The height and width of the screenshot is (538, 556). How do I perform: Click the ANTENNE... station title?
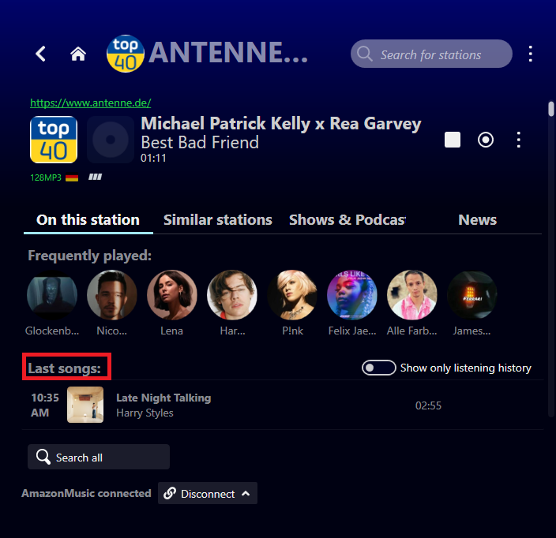(x=228, y=53)
